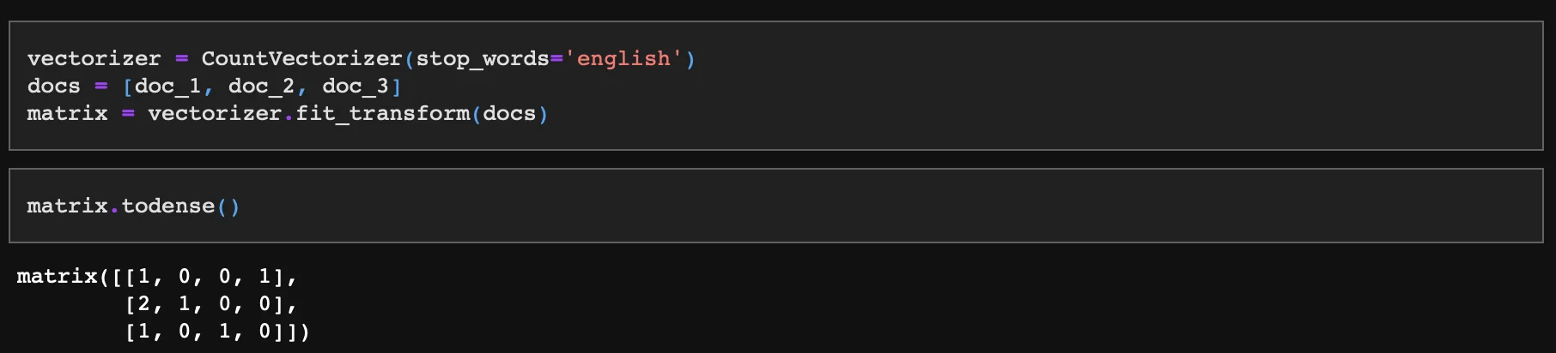
Task: Click the fit_transform method call
Action: coord(382,113)
